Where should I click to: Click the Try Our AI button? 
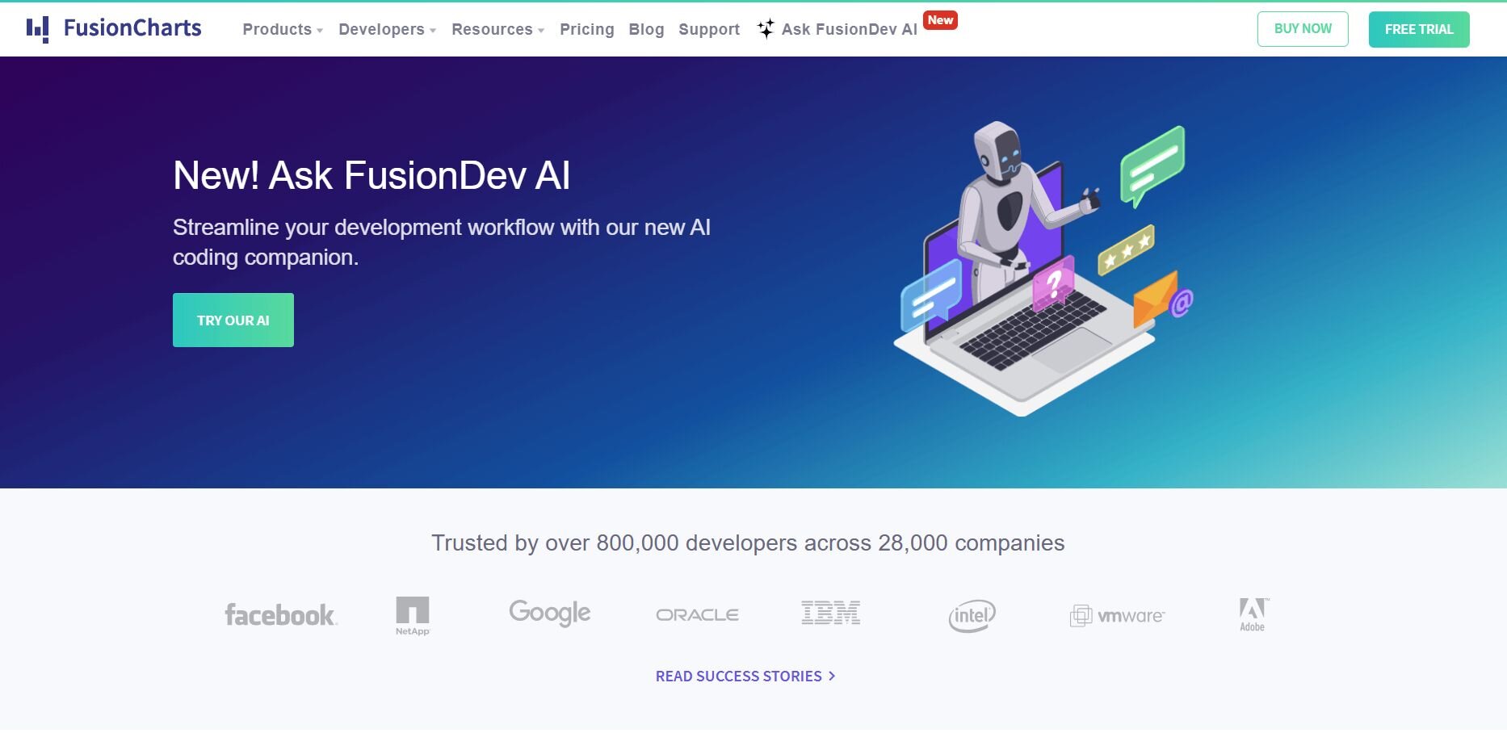(233, 320)
